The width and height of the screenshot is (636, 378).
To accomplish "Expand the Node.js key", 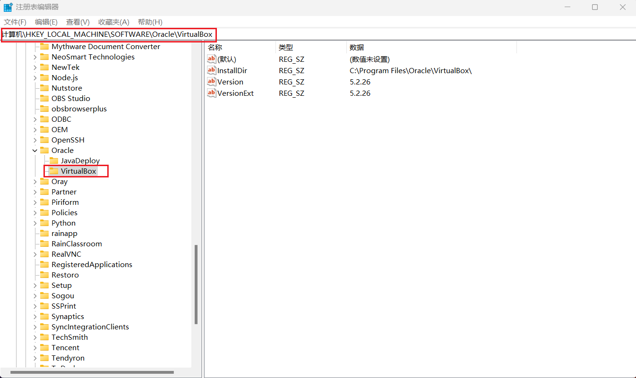I will pos(34,77).
